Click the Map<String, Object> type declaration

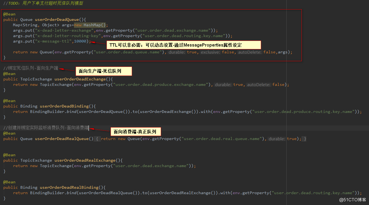(x=36, y=25)
